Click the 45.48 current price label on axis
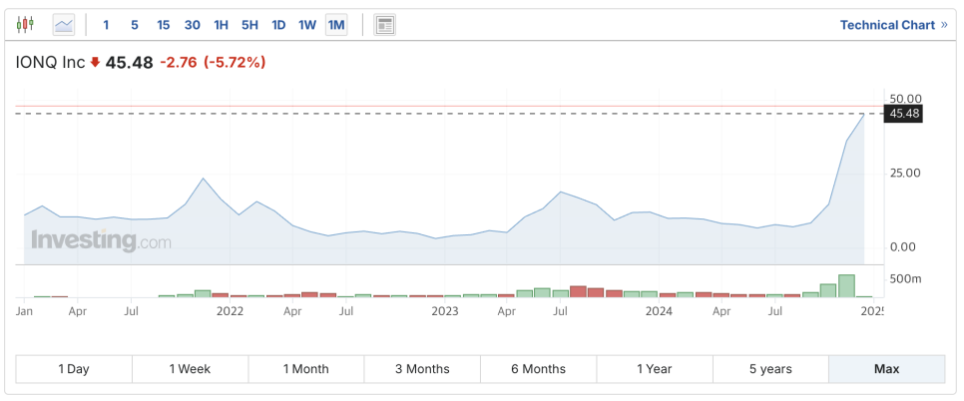964x401 pixels. (903, 114)
